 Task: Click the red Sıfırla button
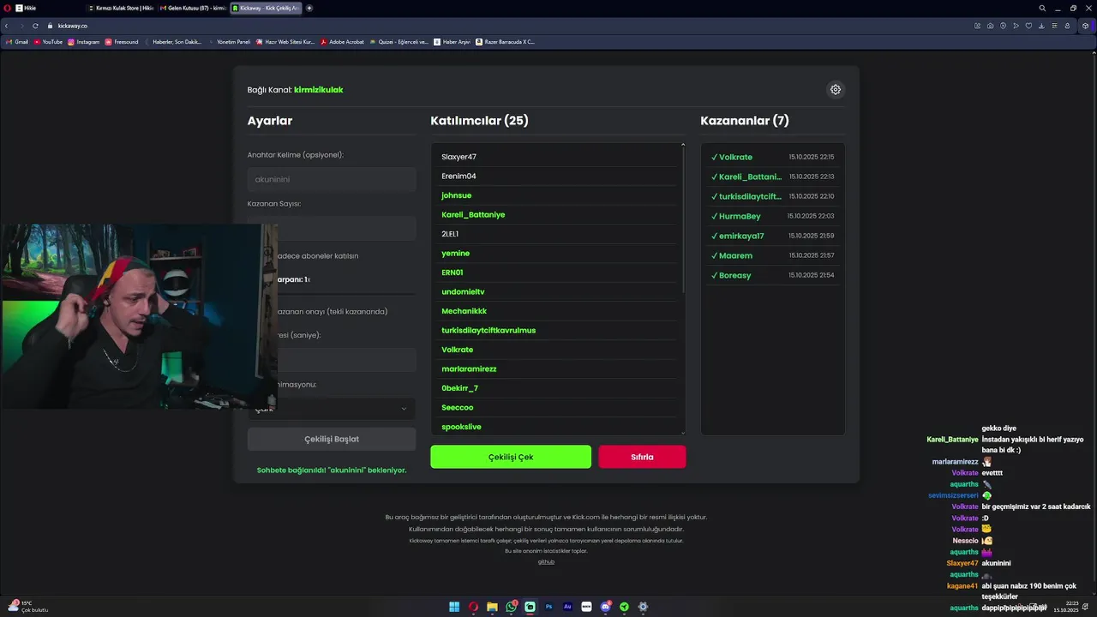click(642, 457)
